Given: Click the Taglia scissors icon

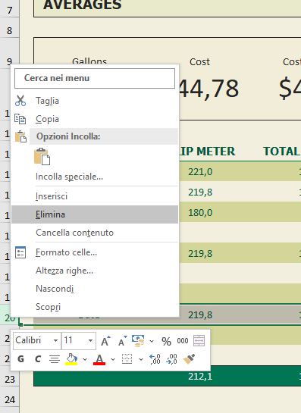Looking at the screenshot, I should pyautogui.click(x=20, y=101).
